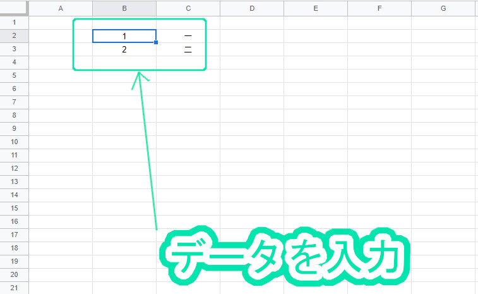Select row 20 header
478x294 pixels.
tap(14, 275)
